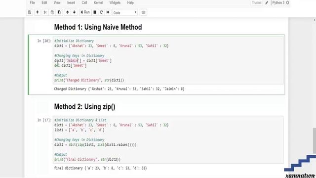The width and height of the screenshot is (316, 178).
Task: Click the #Initialize Dictionary & List comment
Action: [x=80, y=120]
